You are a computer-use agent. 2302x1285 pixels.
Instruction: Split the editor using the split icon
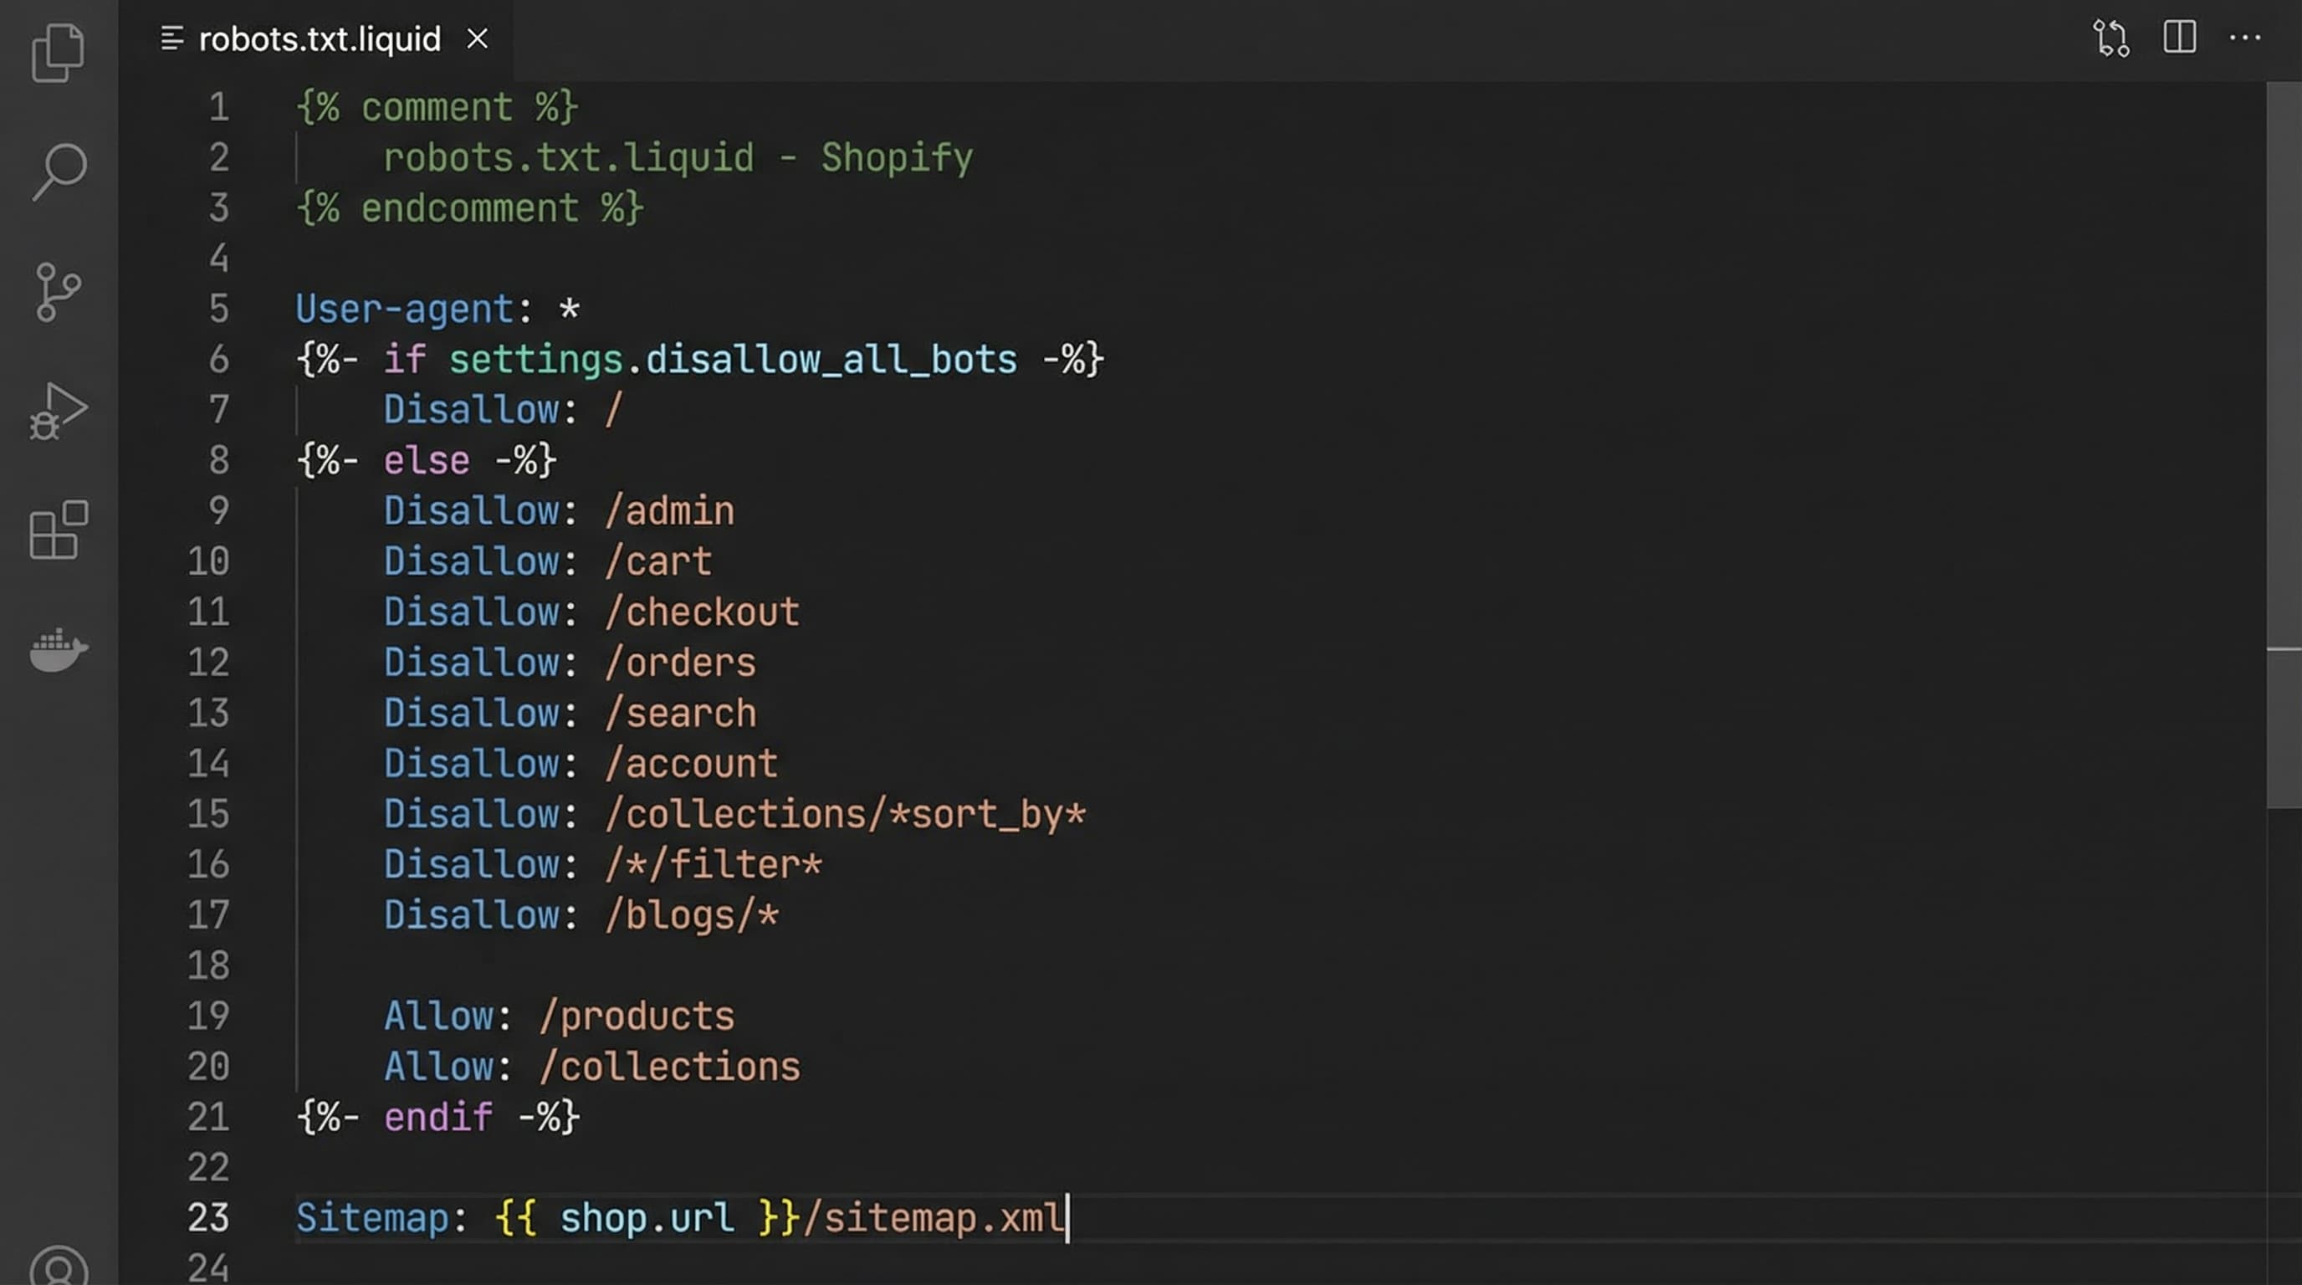coord(2181,38)
